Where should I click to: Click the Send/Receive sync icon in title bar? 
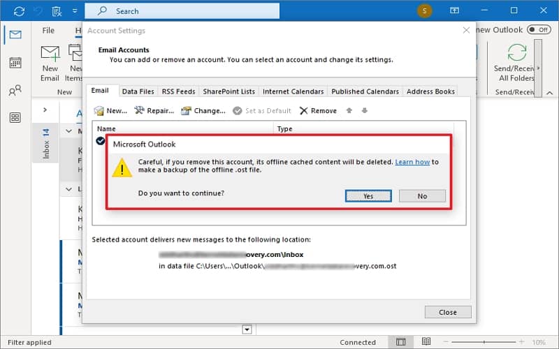click(x=19, y=11)
